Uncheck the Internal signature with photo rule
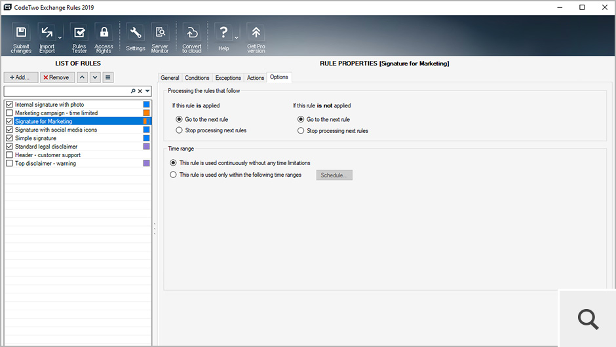 [9, 105]
